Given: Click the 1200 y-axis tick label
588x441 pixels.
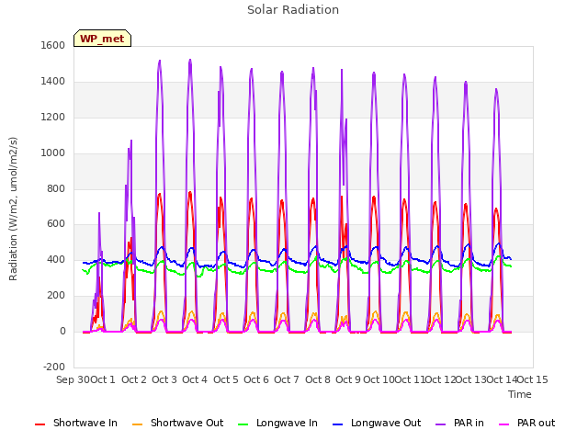Looking at the screenshot, I should (53, 117).
